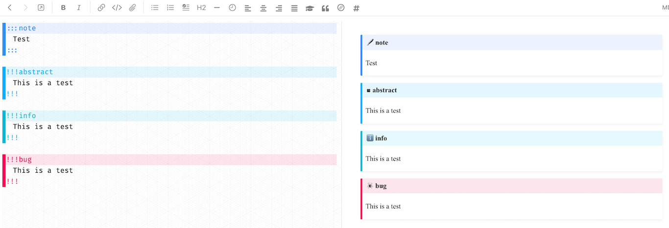Click the graduation cap icon

pos(310,8)
